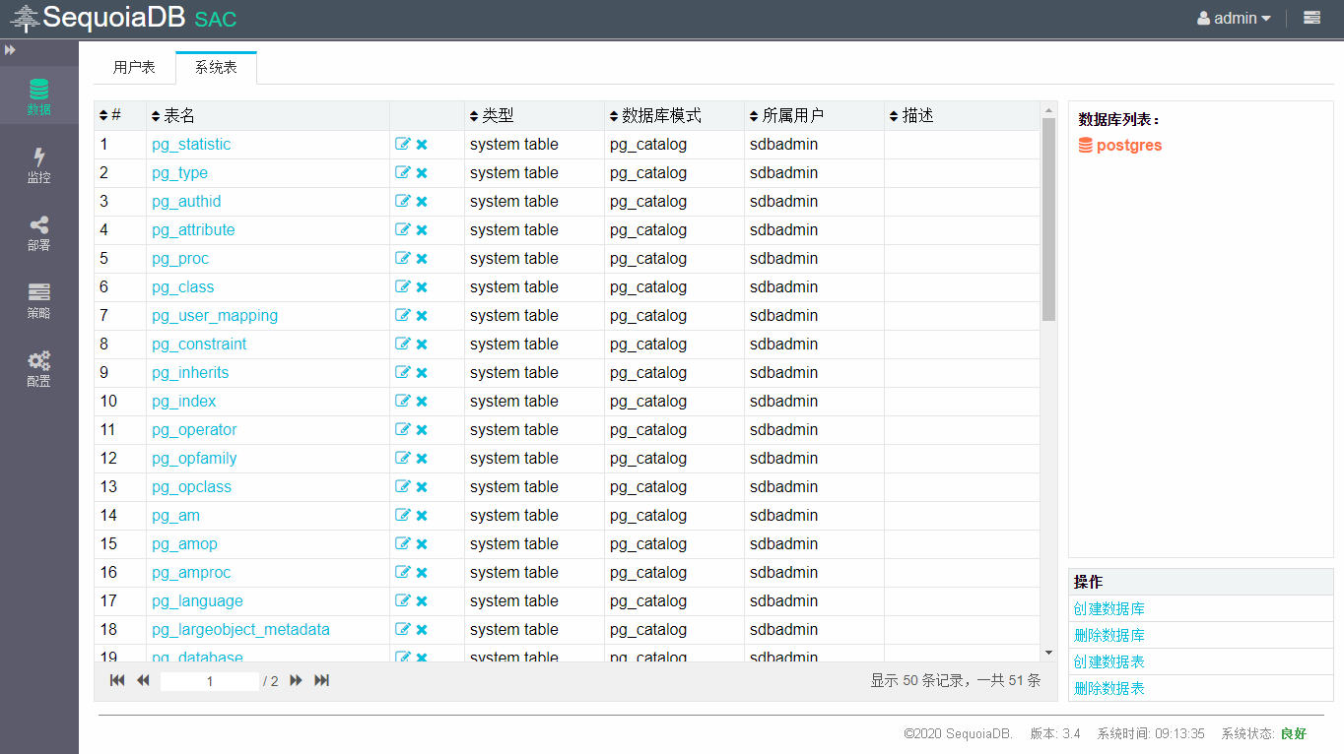Open the Data section in sidebar
This screenshot has width=1344, height=754.
[x=38, y=95]
